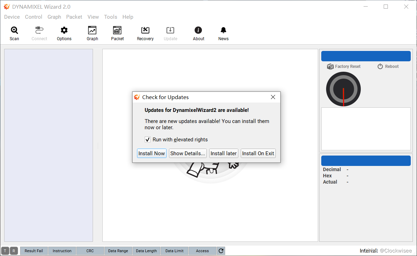Click the Result Fail status indicator
417x256 pixels.
pyautogui.click(x=34, y=251)
